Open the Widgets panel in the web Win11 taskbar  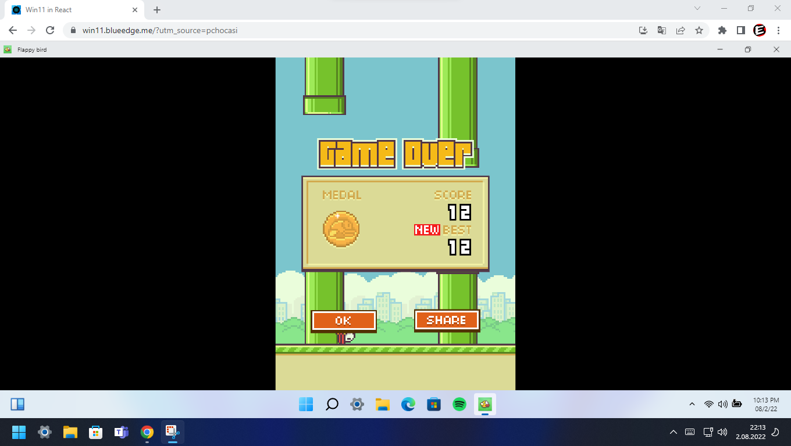tap(17, 404)
